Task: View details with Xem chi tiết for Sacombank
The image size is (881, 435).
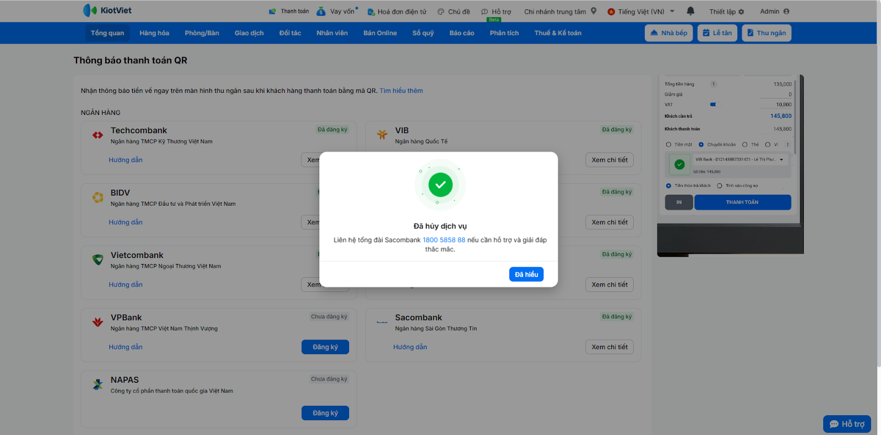Action: 610,347
